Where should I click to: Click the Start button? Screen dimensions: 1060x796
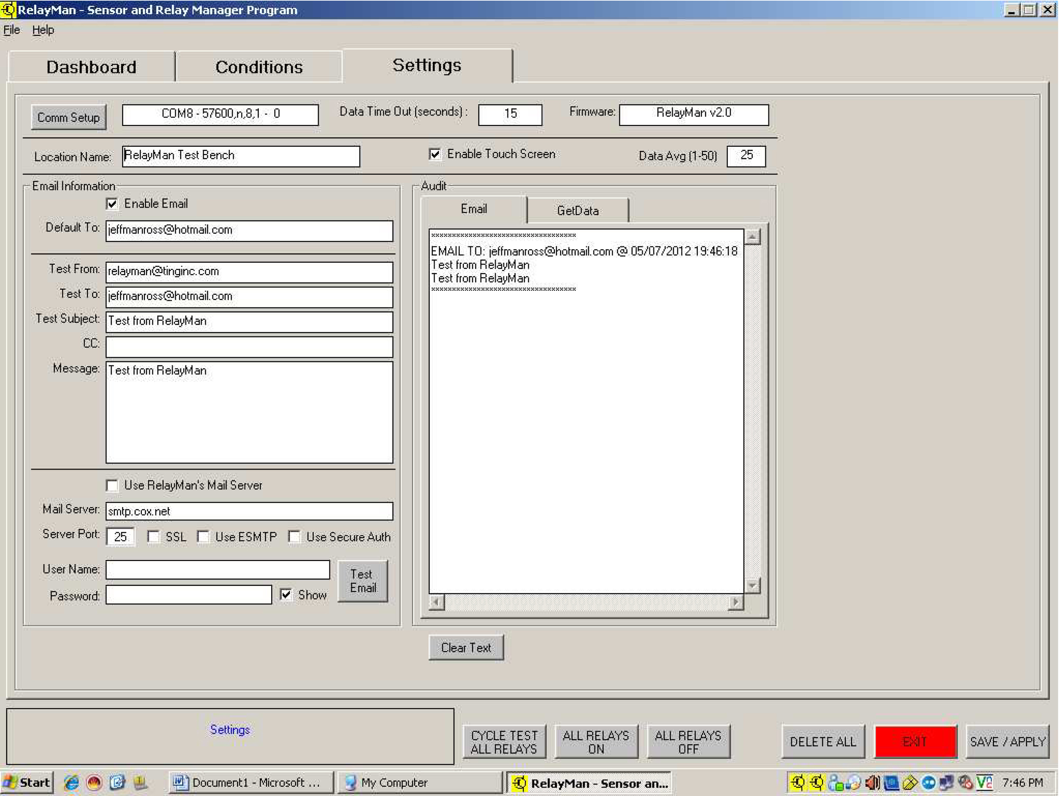(27, 783)
